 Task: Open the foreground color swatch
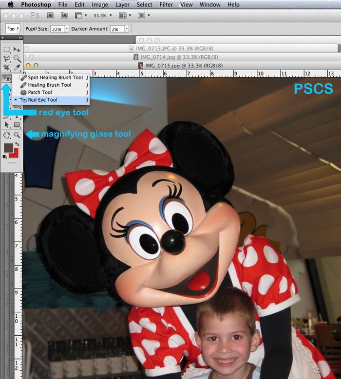(8, 148)
